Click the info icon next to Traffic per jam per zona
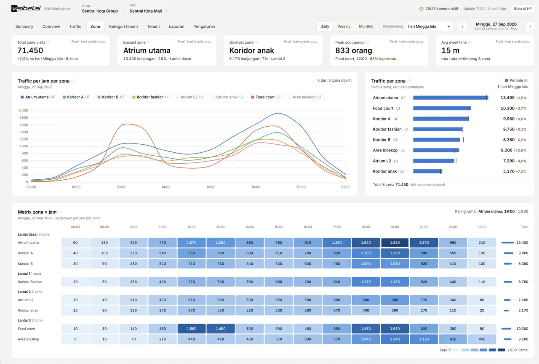The height and width of the screenshot is (364, 539). tap(73, 81)
